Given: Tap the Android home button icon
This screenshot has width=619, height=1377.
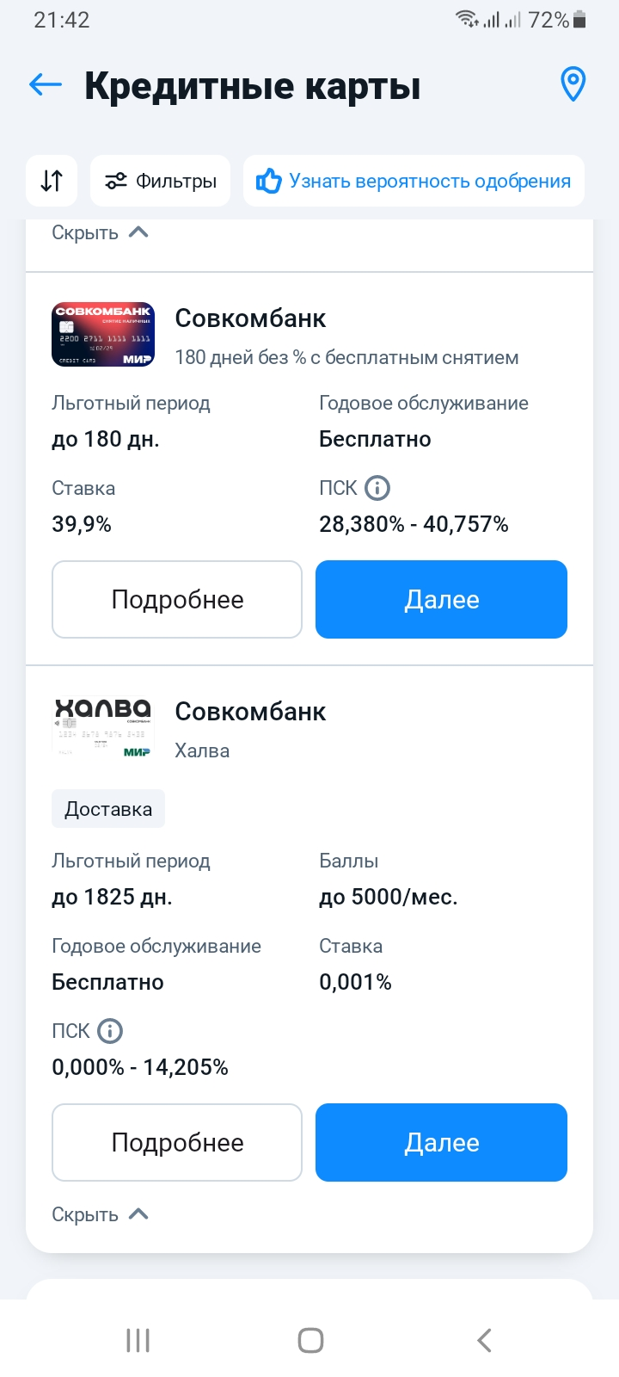Looking at the screenshot, I should click(x=310, y=1340).
